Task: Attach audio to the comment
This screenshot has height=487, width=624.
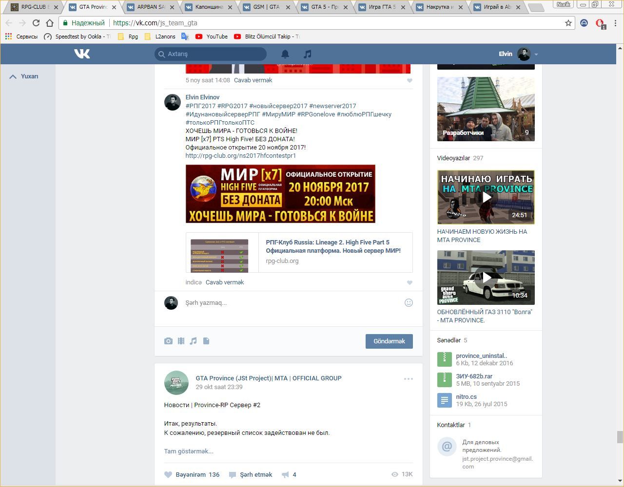Action: 194,341
